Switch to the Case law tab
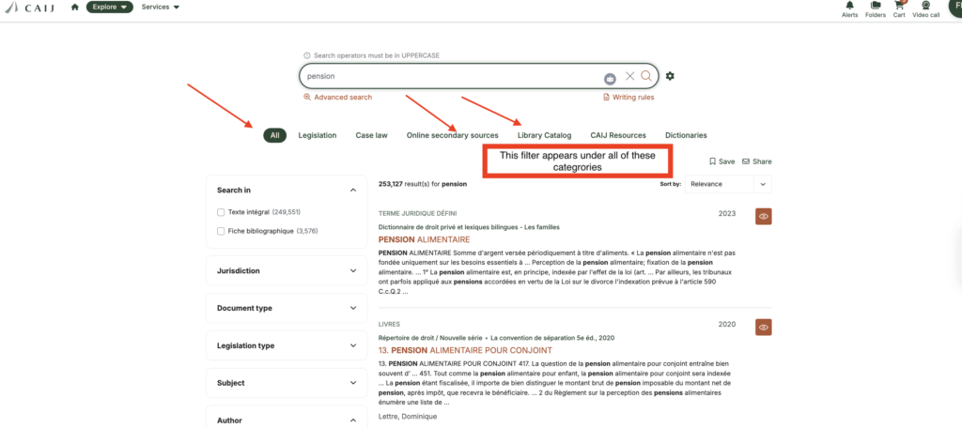Viewport: 962px width, 428px height. pos(371,135)
